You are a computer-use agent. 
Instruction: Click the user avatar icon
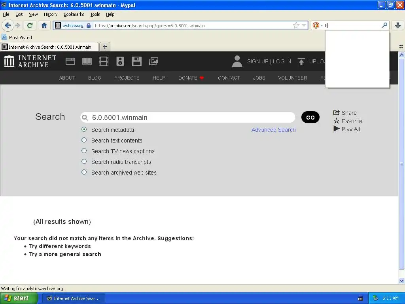[237, 61]
